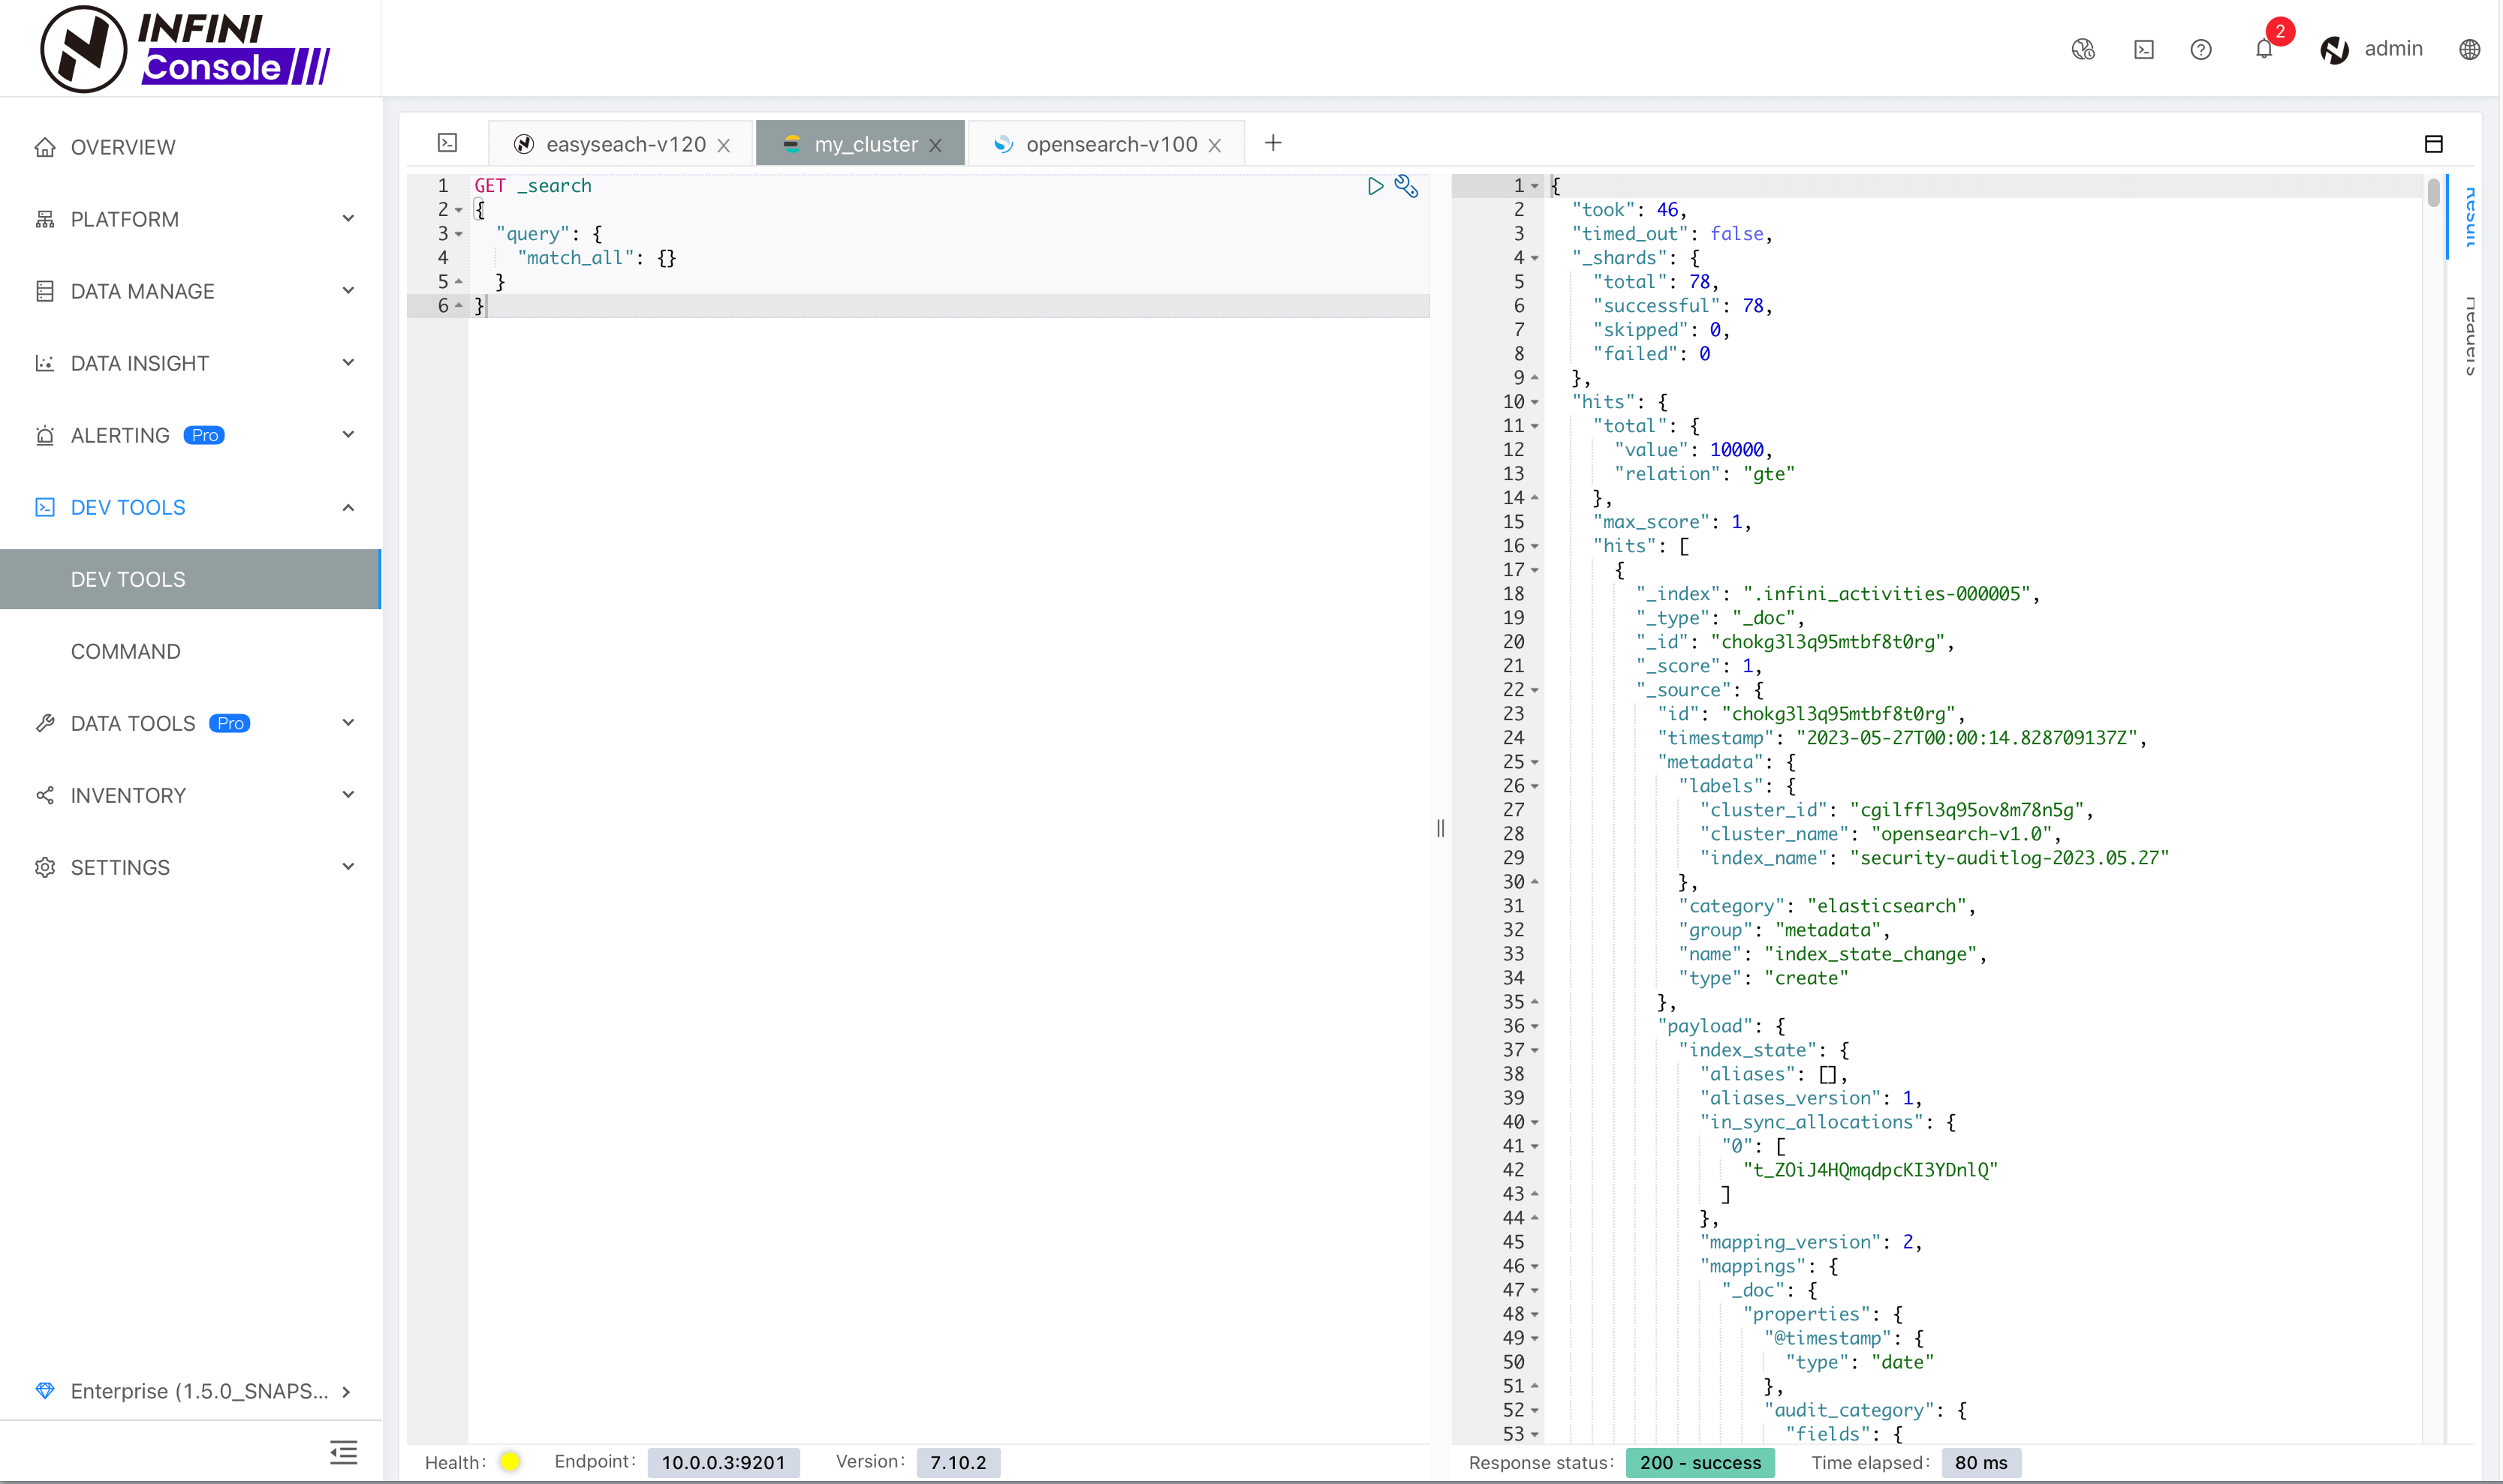2503x1484 pixels.
Task: Expand the ALERTING menu
Action: point(190,435)
